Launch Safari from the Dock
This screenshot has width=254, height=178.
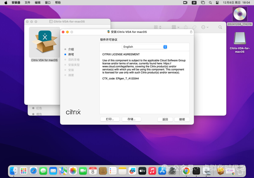point(33,171)
